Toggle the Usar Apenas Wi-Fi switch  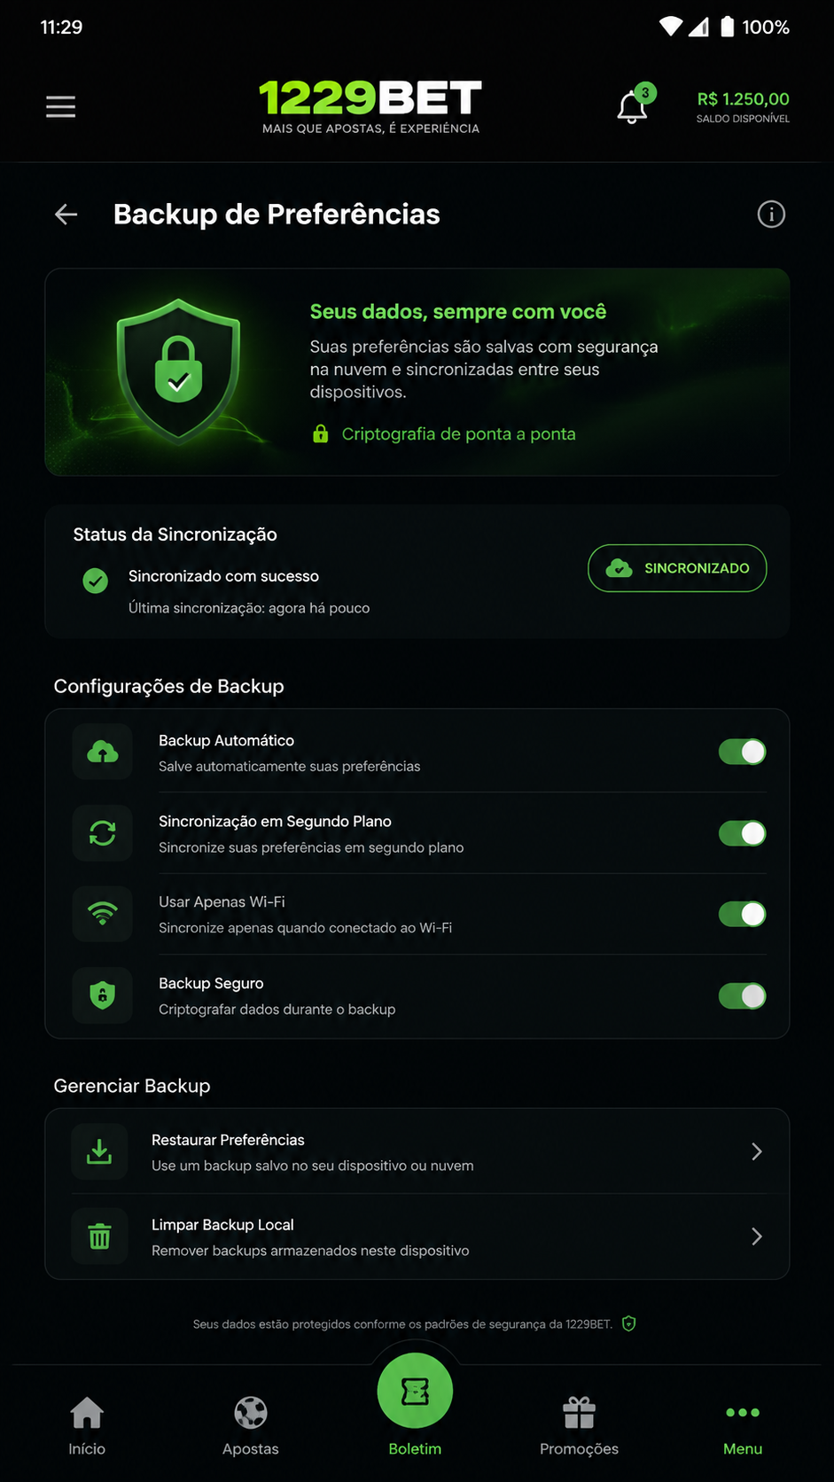tap(743, 914)
